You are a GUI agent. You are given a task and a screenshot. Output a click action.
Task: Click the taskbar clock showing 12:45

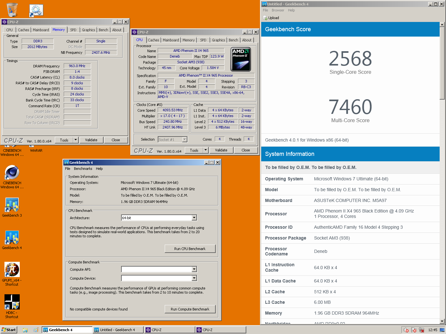coord(433,330)
